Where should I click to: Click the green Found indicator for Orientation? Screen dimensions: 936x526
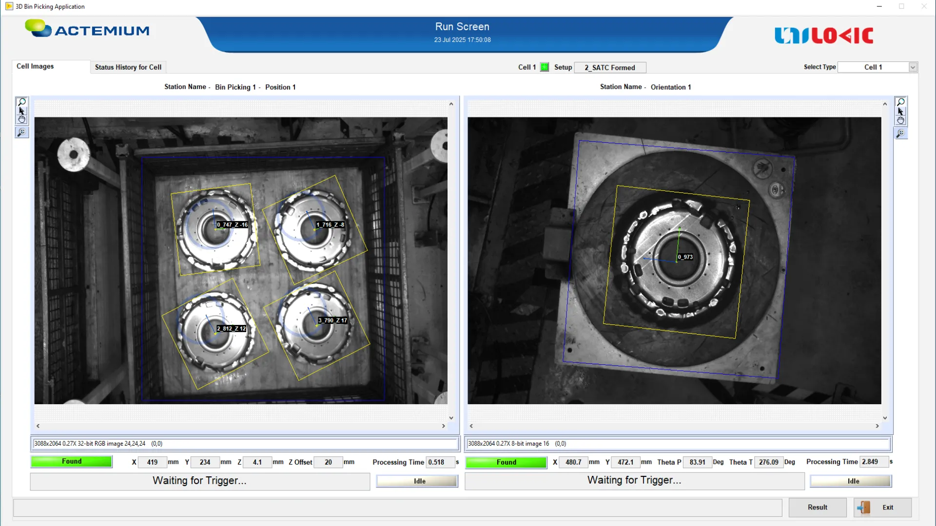pyautogui.click(x=506, y=462)
